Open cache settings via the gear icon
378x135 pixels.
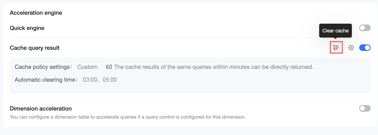point(351,48)
